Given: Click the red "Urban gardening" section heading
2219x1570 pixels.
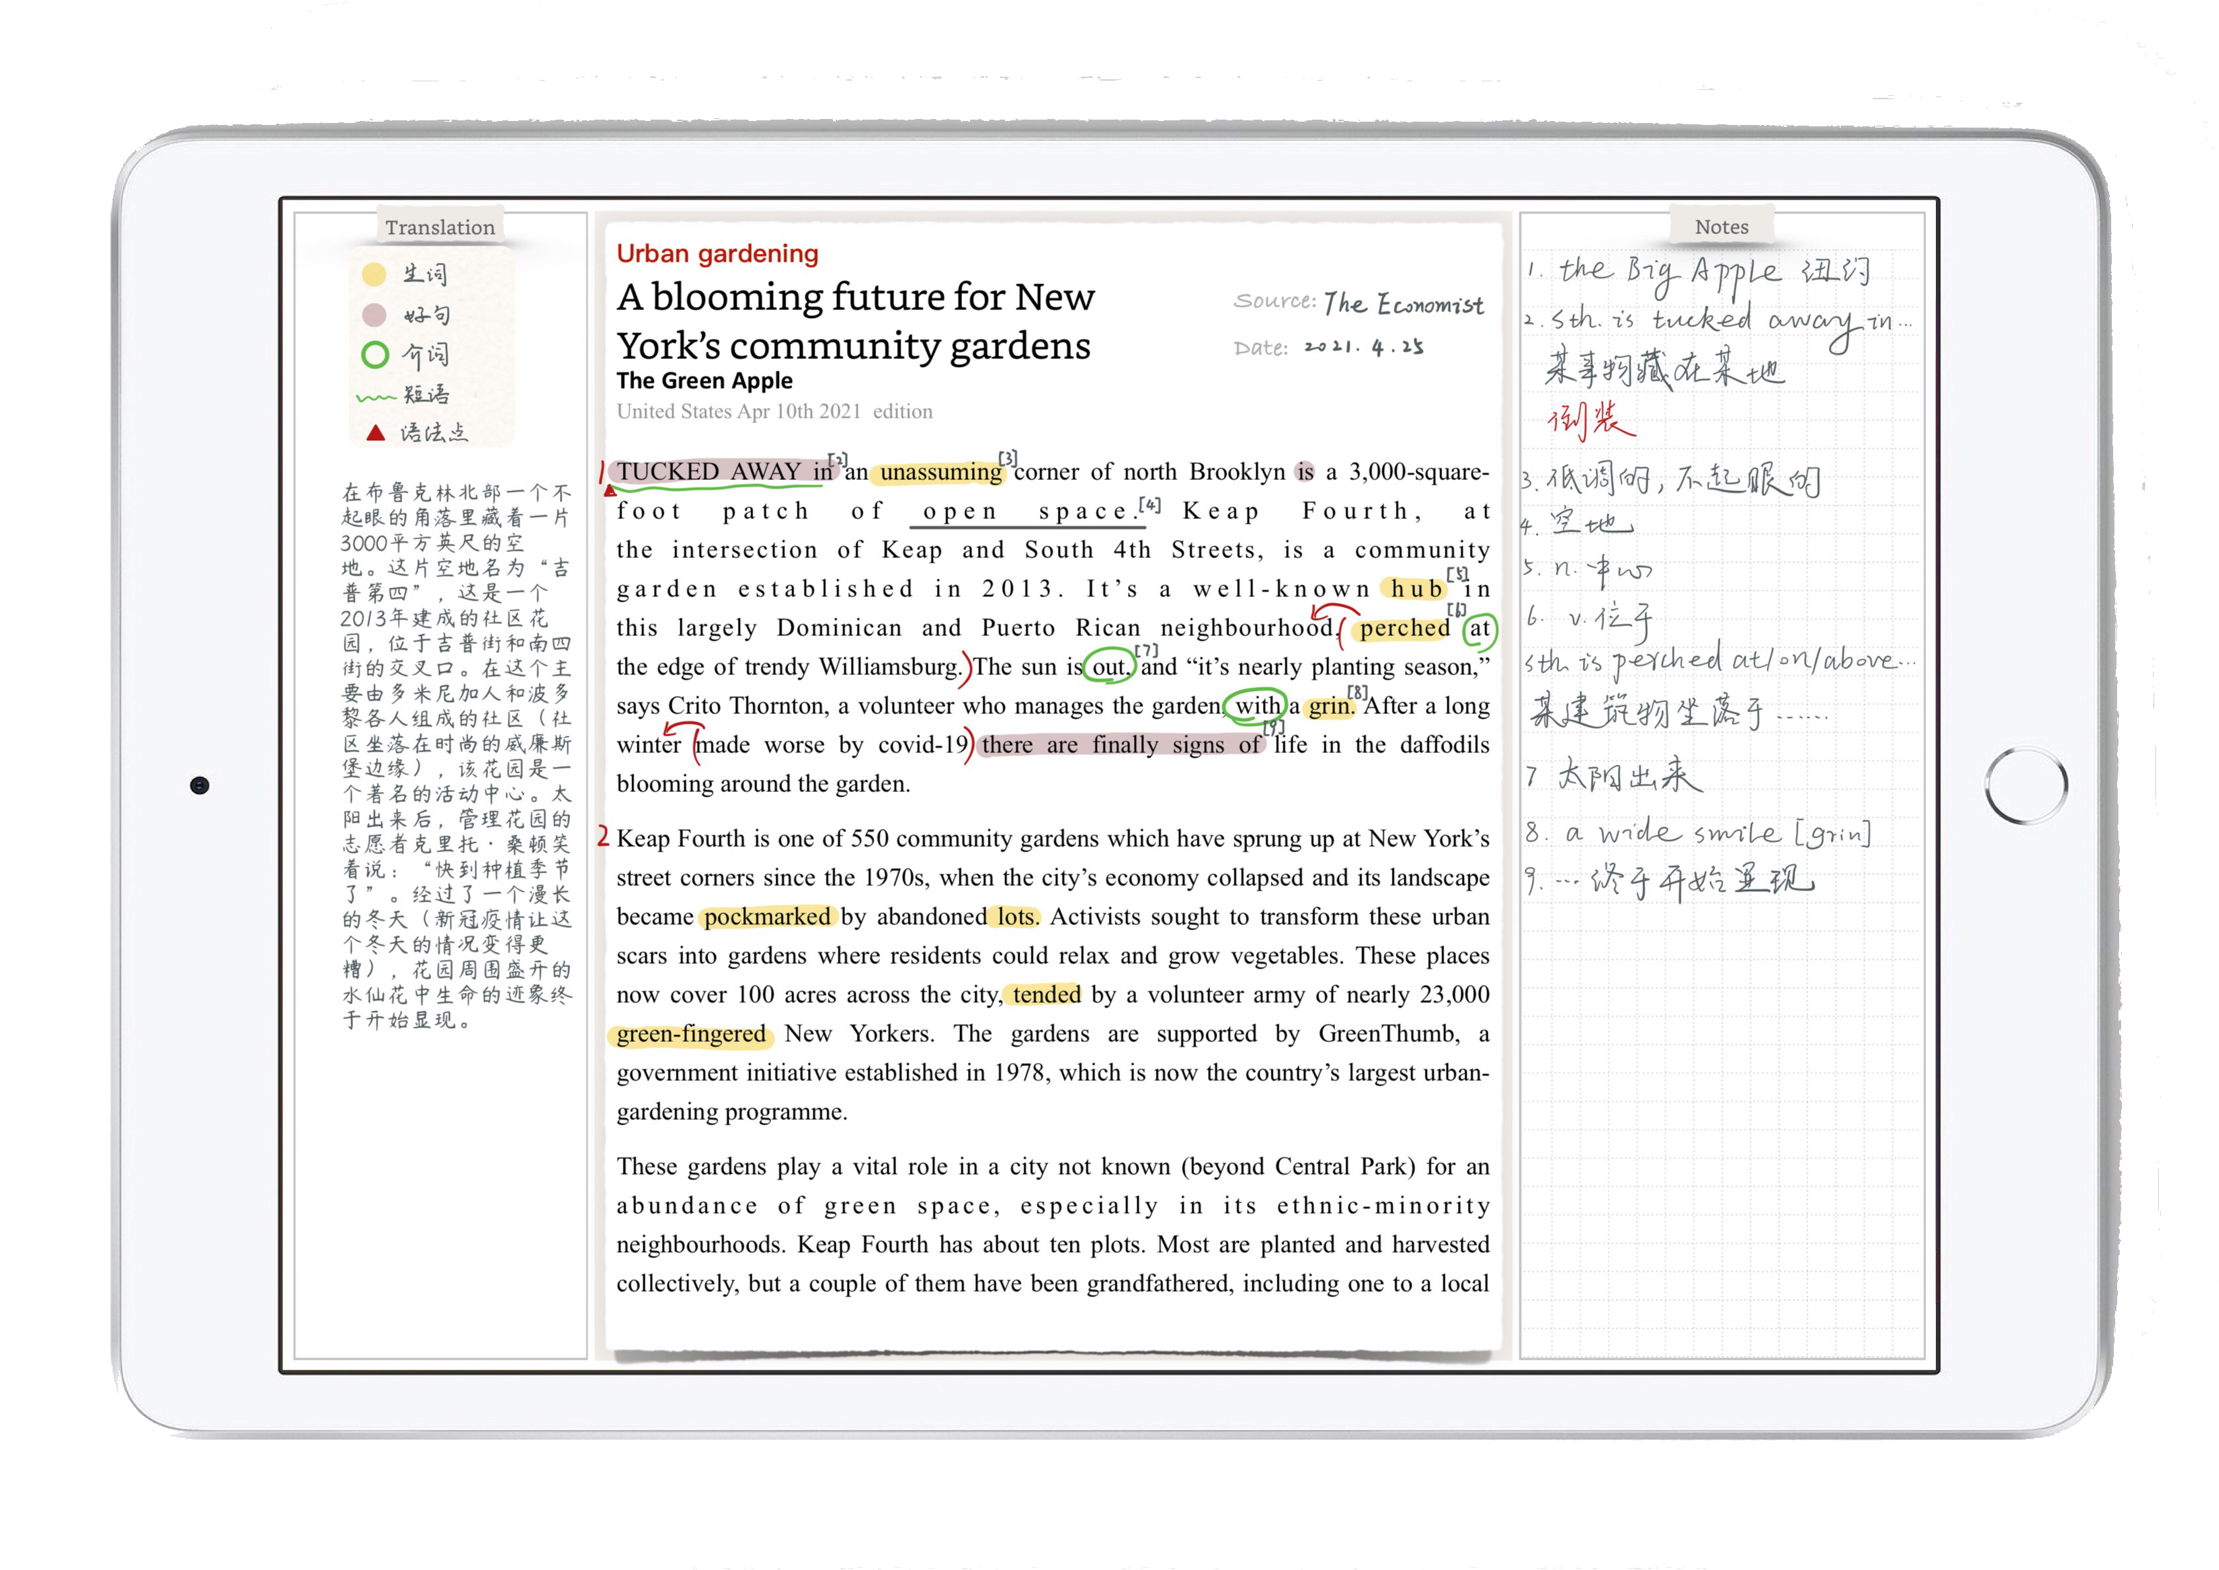Looking at the screenshot, I should click(717, 253).
